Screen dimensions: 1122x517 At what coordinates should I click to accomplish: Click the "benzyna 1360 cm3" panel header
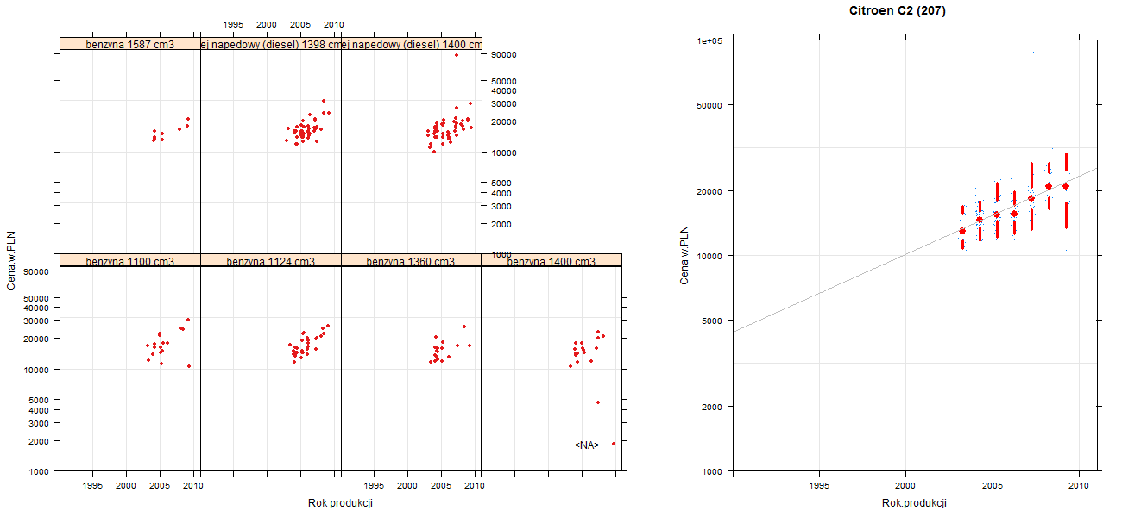(x=412, y=261)
